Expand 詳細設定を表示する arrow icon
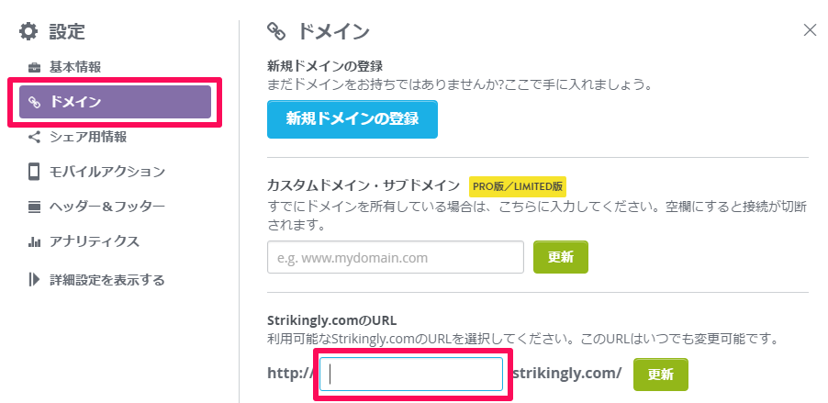 pyautogui.click(x=34, y=279)
